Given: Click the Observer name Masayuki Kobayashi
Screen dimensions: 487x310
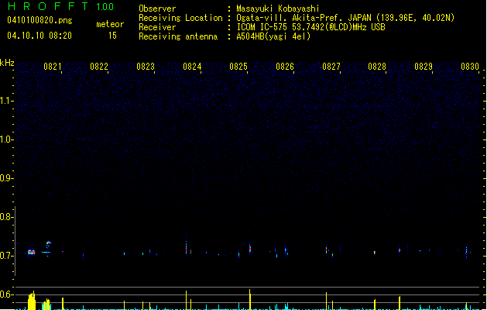Looking at the screenshot, I should click(x=278, y=9).
